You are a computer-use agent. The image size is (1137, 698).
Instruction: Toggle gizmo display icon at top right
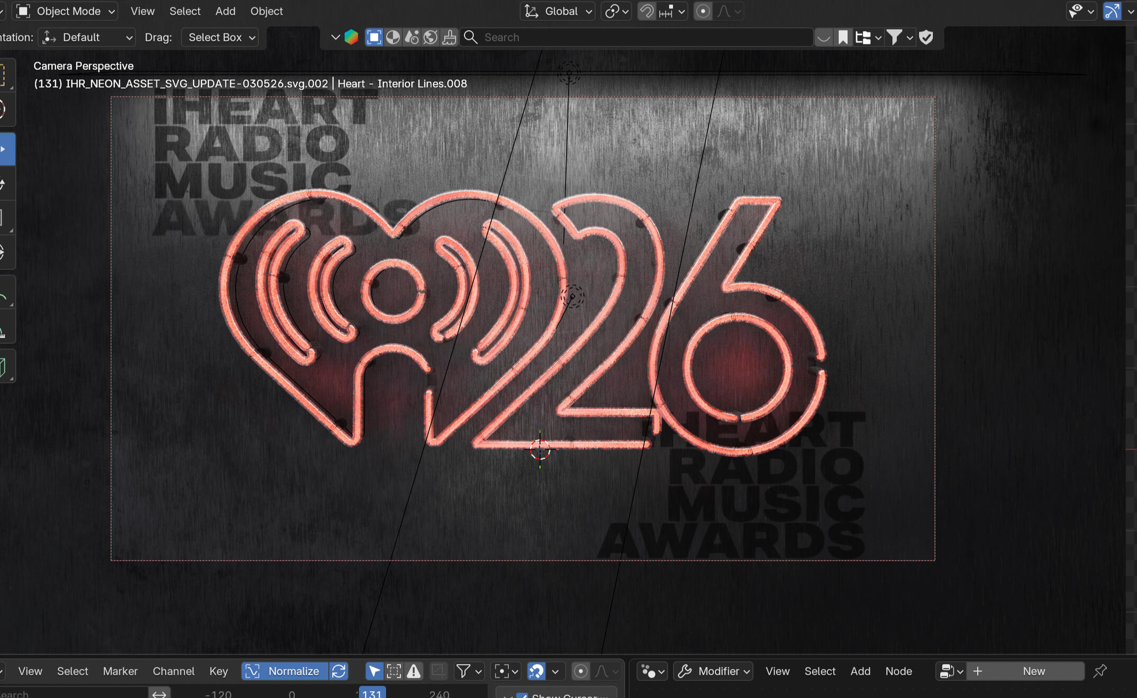point(1112,11)
